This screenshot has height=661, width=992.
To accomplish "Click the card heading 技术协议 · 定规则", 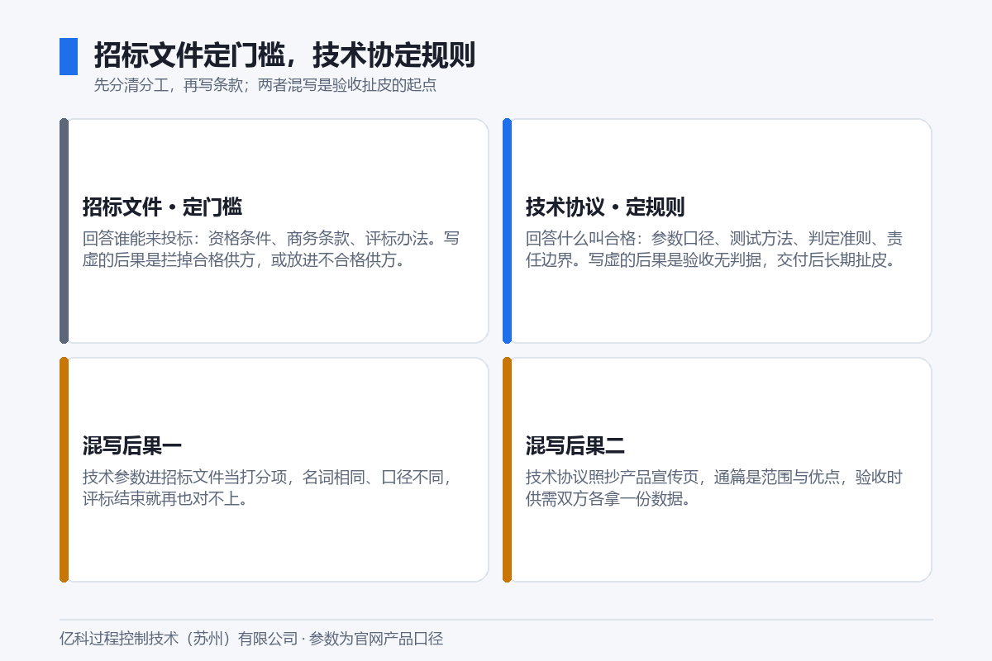I will click(x=605, y=207).
